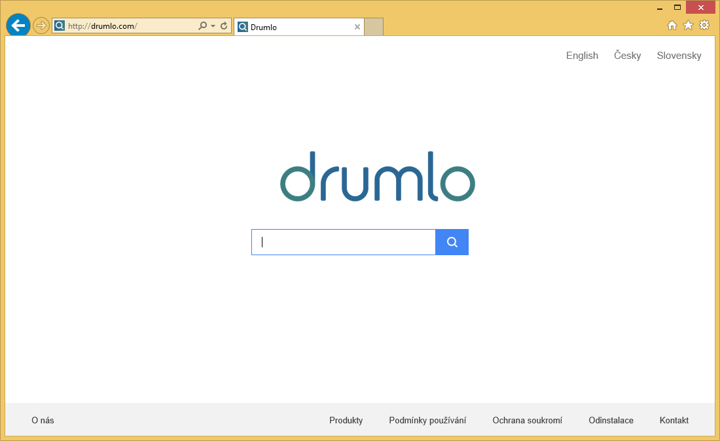Screen dimensions: 720x441
Task: Switch language to Slovensky
Action: point(679,56)
